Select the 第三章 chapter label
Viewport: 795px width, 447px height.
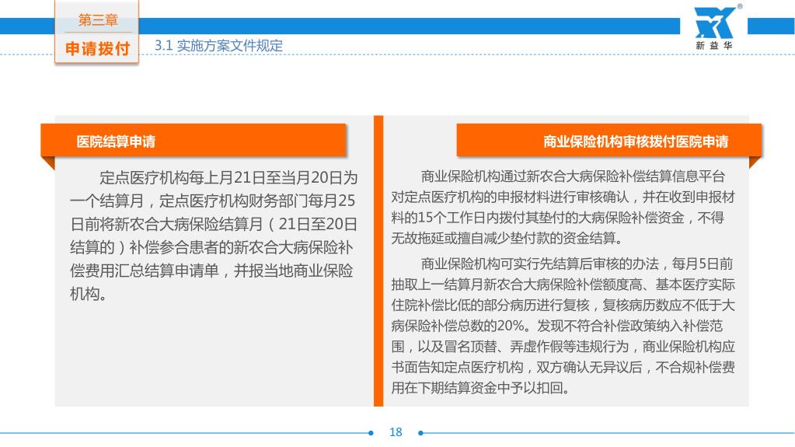pyautogui.click(x=98, y=19)
